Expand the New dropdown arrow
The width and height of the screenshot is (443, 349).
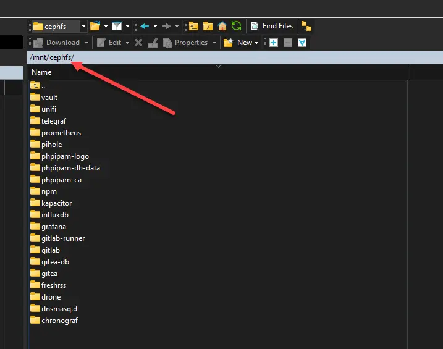click(257, 43)
